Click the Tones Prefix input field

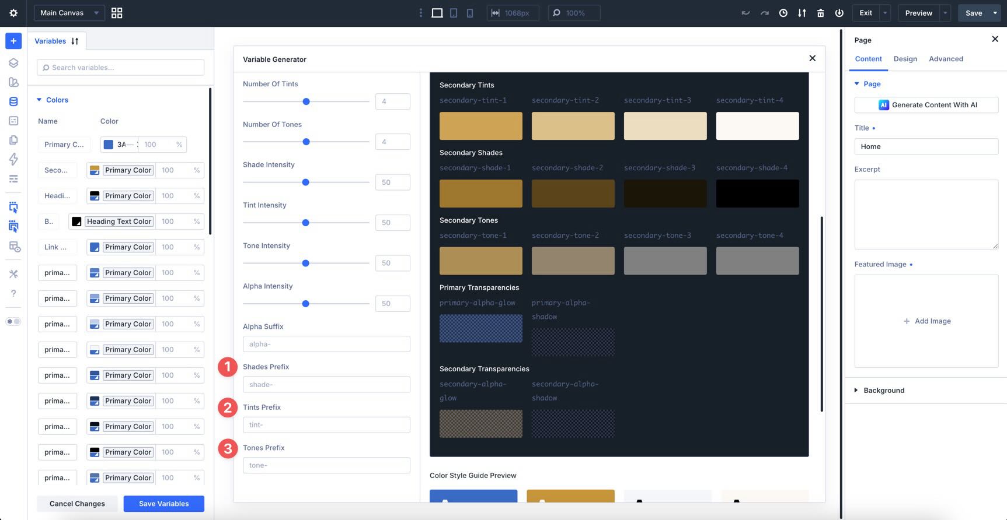326,465
